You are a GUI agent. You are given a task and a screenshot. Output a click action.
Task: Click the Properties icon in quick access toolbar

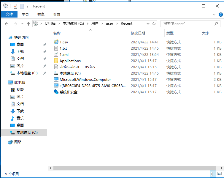point(15,6)
